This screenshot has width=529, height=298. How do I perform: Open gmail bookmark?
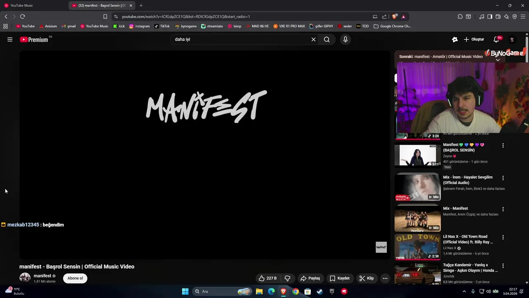click(69, 26)
